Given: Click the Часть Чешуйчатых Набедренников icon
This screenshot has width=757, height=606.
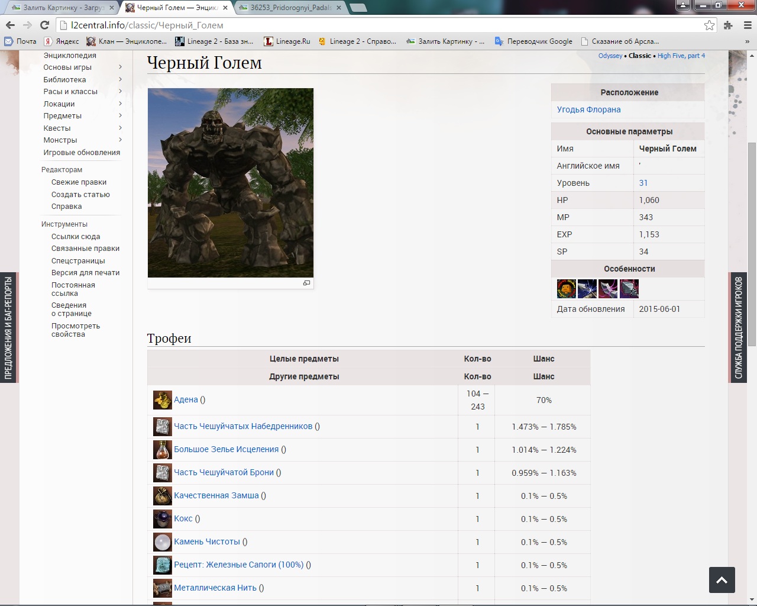Looking at the screenshot, I should point(163,427).
